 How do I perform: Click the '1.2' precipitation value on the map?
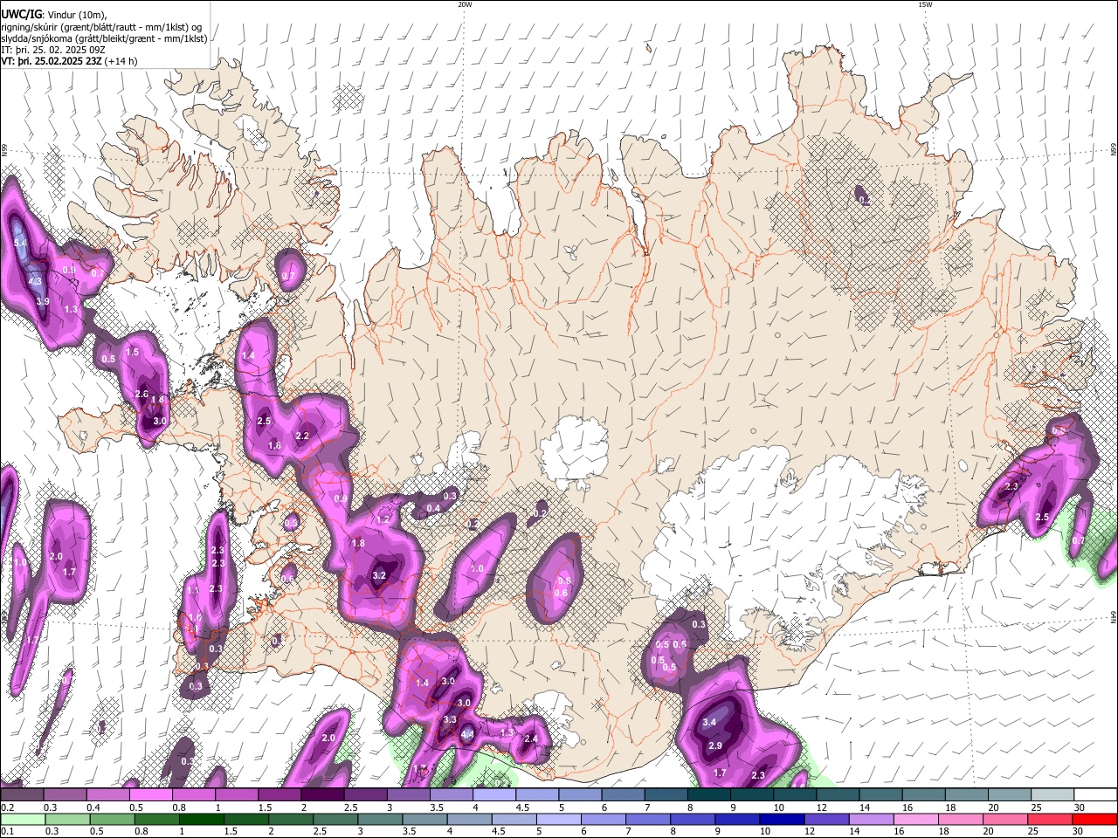click(382, 520)
